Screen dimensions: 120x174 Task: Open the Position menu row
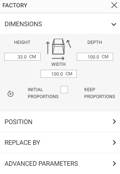60,122
